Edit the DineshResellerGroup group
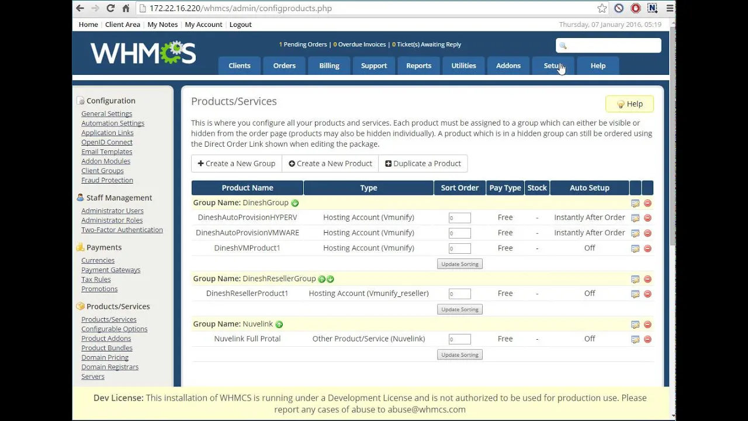This screenshot has width=748, height=421. coord(635,279)
